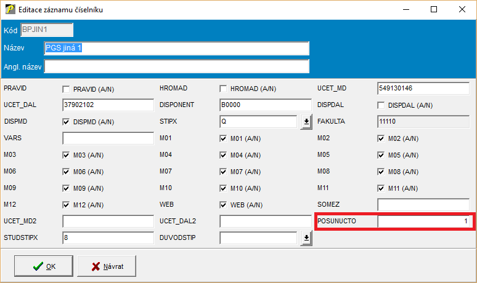Maximize the Editace záznamu číselníku window
477x283 pixels.
point(434,10)
